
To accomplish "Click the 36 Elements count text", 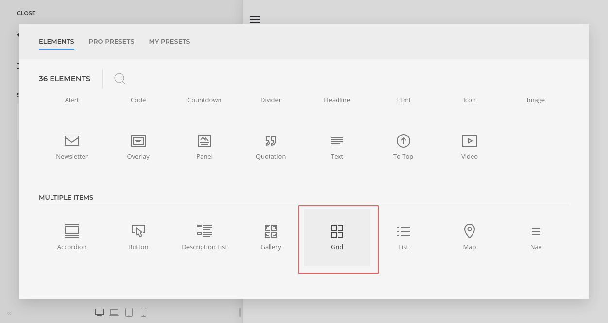I will pyautogui.click(x=65, y=79).
